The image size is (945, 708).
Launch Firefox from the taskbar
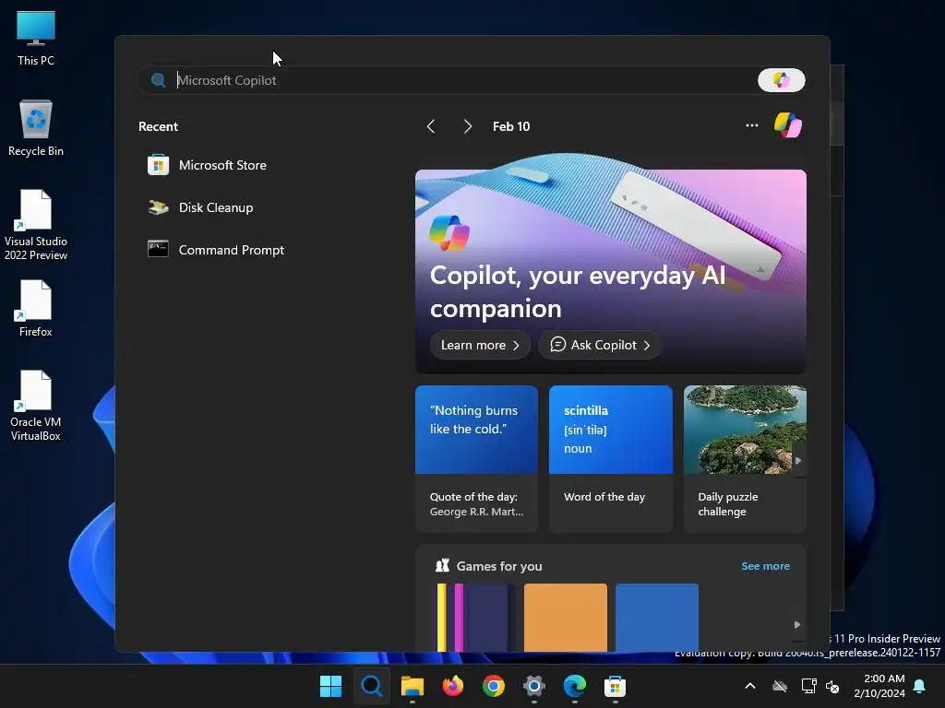pyautogui.click(x=452, y=686)
